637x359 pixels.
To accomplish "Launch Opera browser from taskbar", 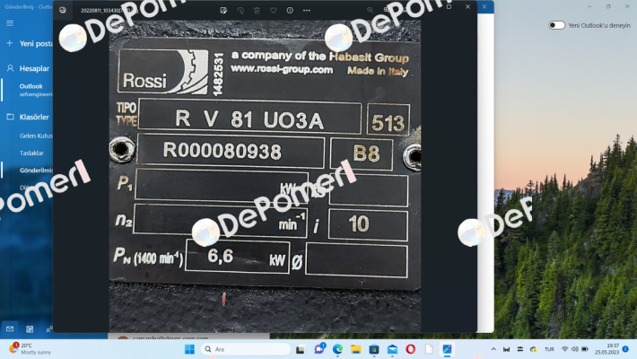I will (x=410, y=349).
